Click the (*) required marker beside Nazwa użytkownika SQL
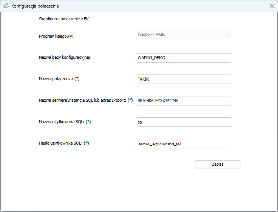Viewport: 278px width, 212px height. (88, 122)
